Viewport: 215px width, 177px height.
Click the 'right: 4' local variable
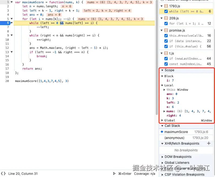(x=174, y=115)
